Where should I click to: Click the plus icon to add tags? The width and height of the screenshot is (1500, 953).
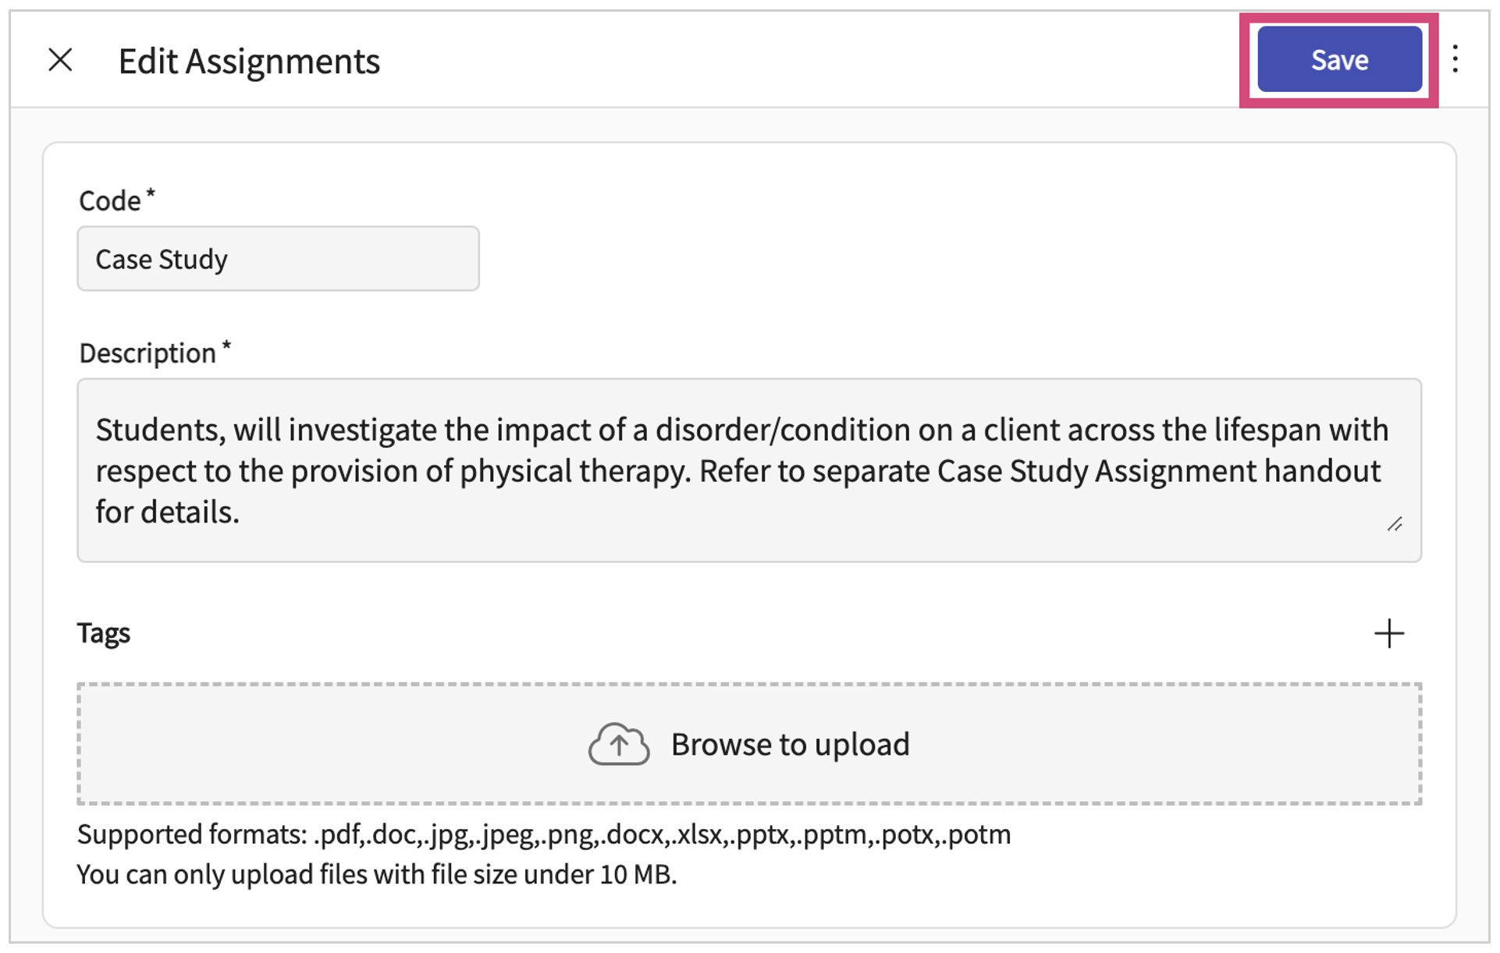(1388, 633)
